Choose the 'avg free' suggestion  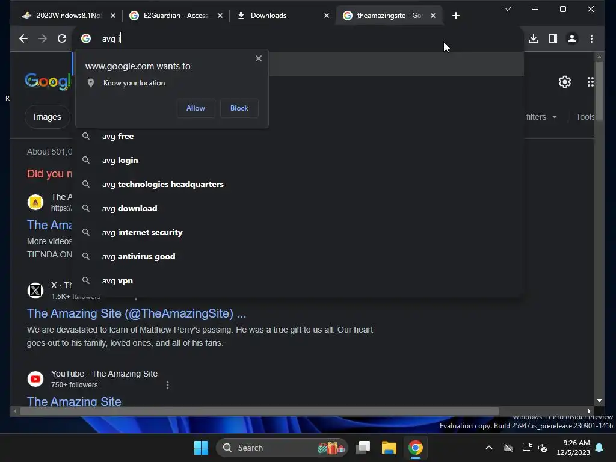pos(298,137)
